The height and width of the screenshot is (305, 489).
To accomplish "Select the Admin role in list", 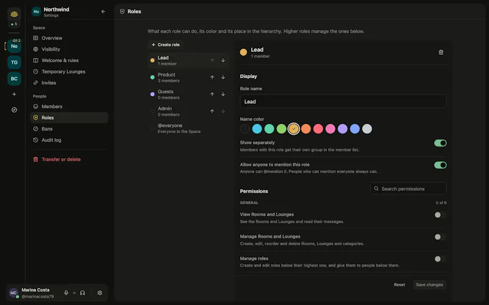I will pos(188,111).
